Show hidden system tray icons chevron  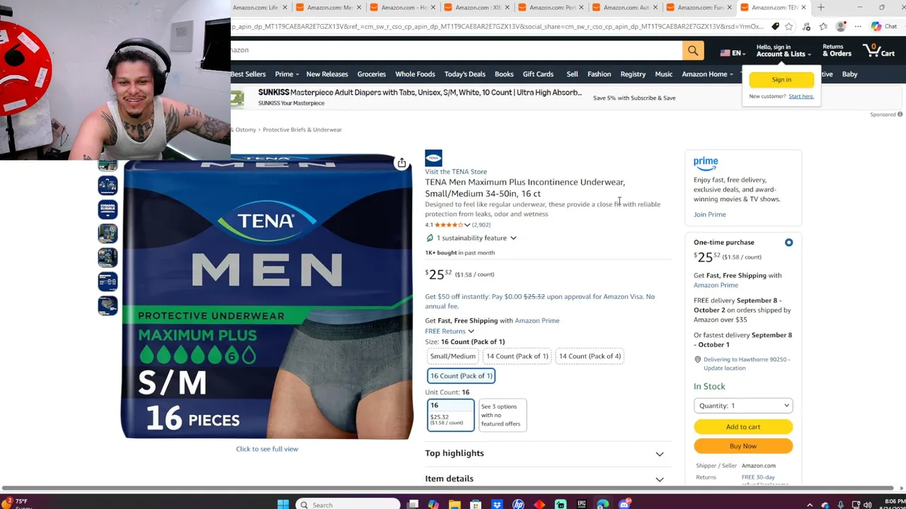810,505
